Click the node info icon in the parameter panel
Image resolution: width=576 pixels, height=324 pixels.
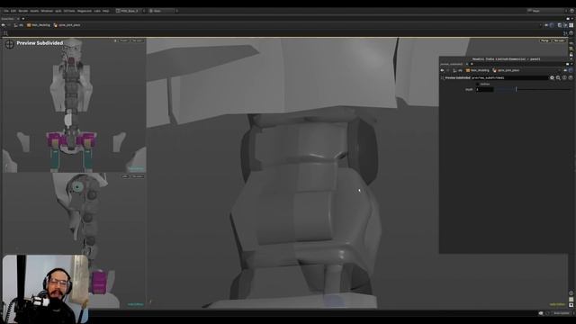(564, 78)
